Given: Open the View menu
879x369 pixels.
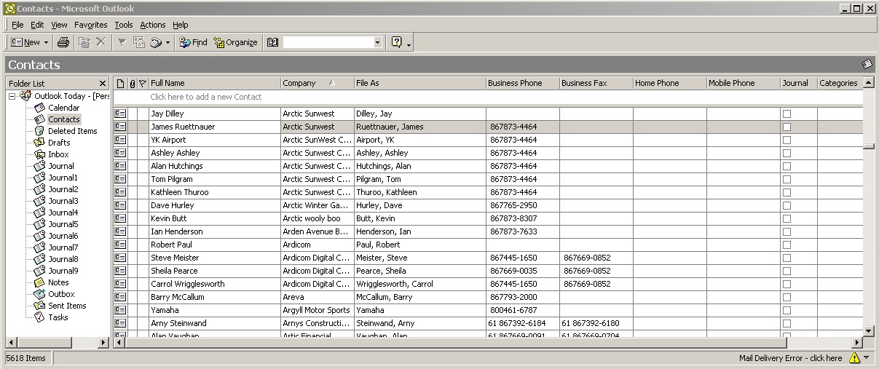Looking at the screenshot, I should pyautogui.click(x=59, y=25).
